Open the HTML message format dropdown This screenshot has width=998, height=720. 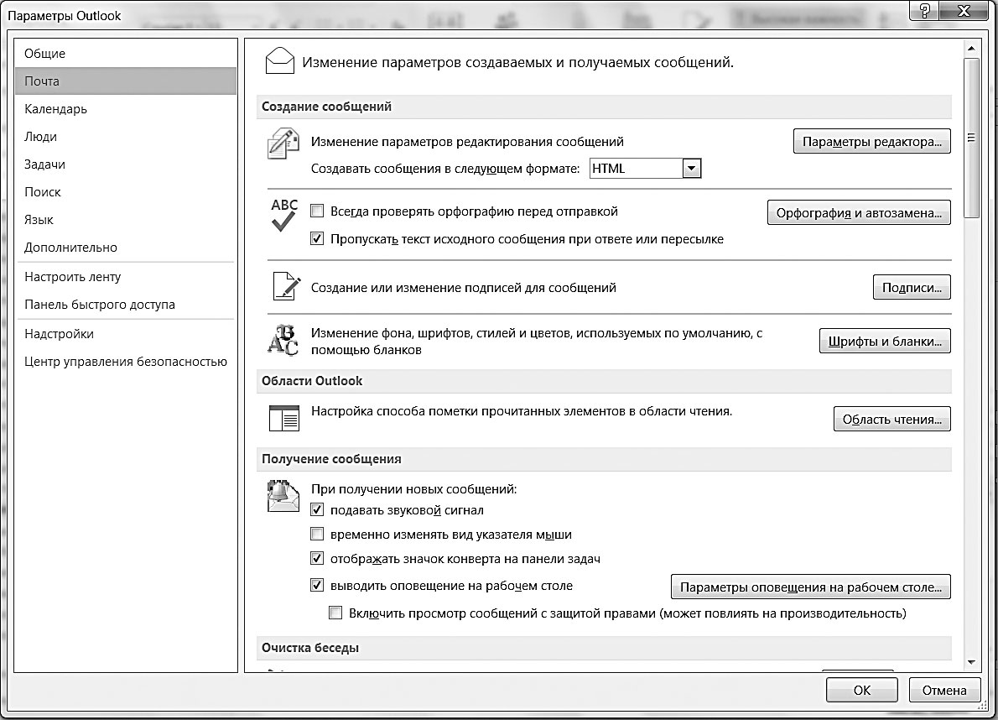coord(691,169)
